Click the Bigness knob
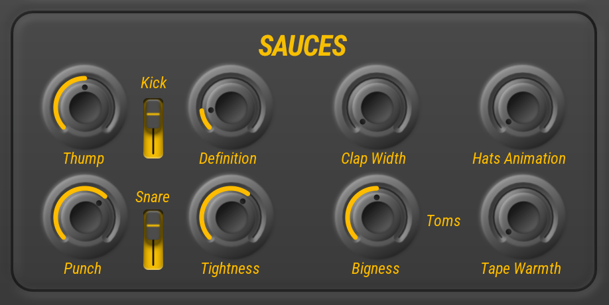Image resolution: width=609 pixels, height=305 pixels. 377,217
